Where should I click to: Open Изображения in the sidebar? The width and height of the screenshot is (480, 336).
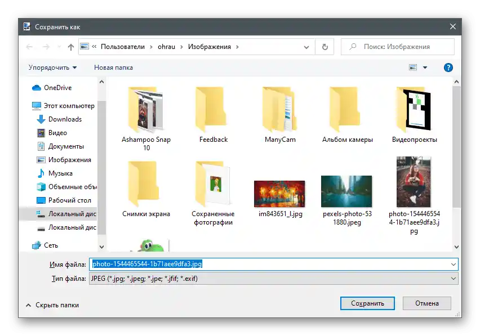[x=64, y=160]
